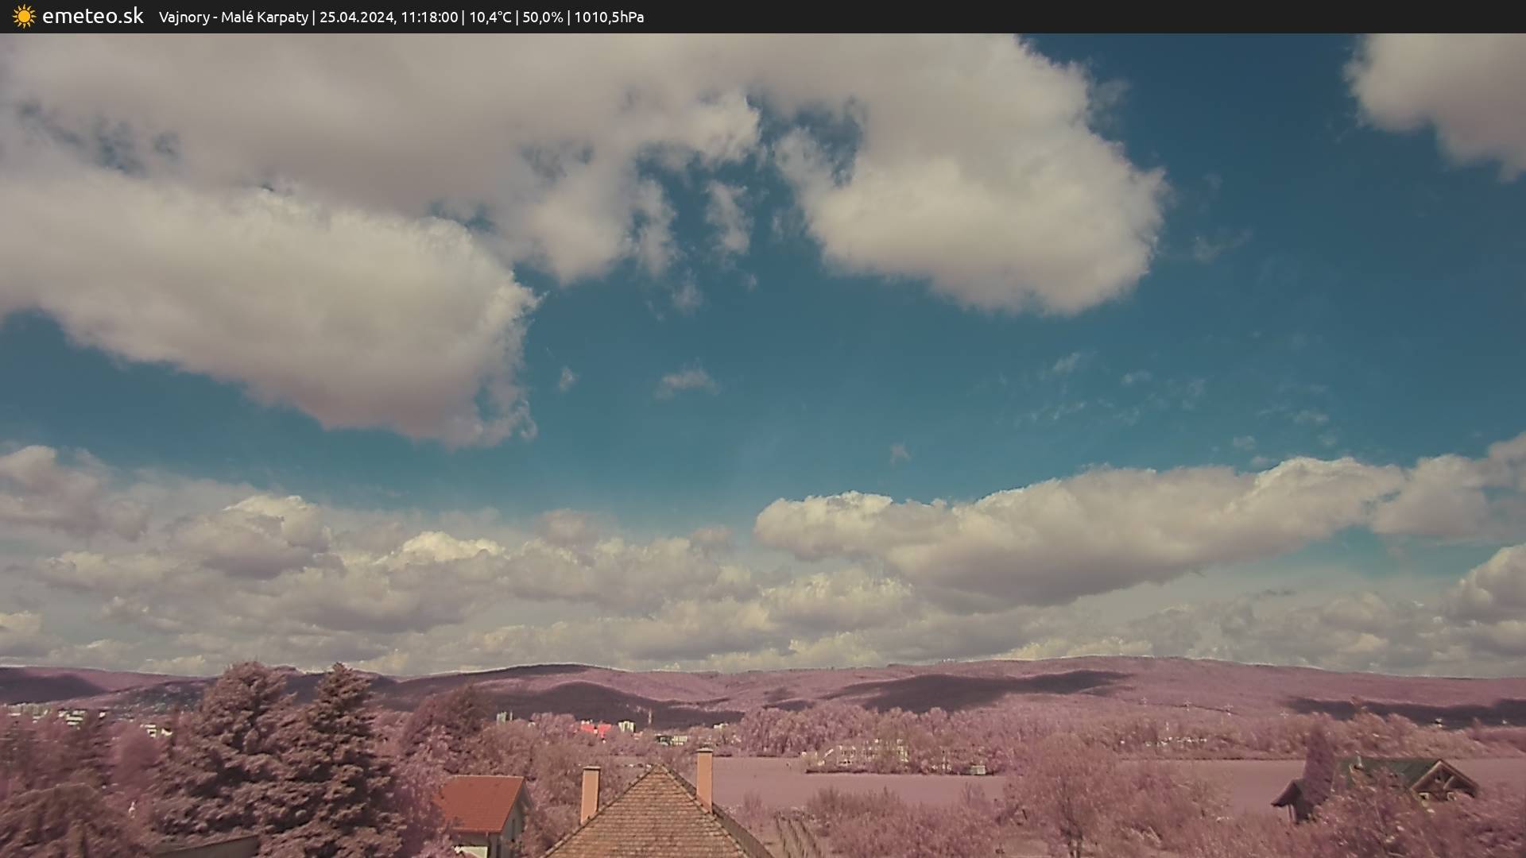Image resolution: width=1526 pixels, height=858 pixels.
Task: Click the distant red building near the hills
Action: [595, 728]
